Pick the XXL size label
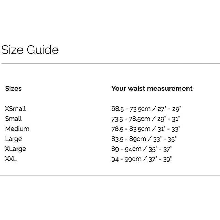Screen dimensions: 220x220 (11, 159)
